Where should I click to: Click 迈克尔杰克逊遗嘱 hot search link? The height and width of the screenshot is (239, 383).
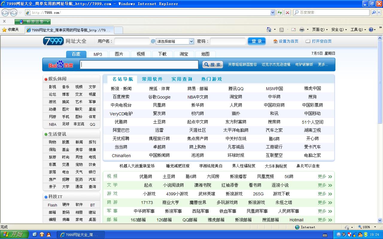(x=276, y=65)
